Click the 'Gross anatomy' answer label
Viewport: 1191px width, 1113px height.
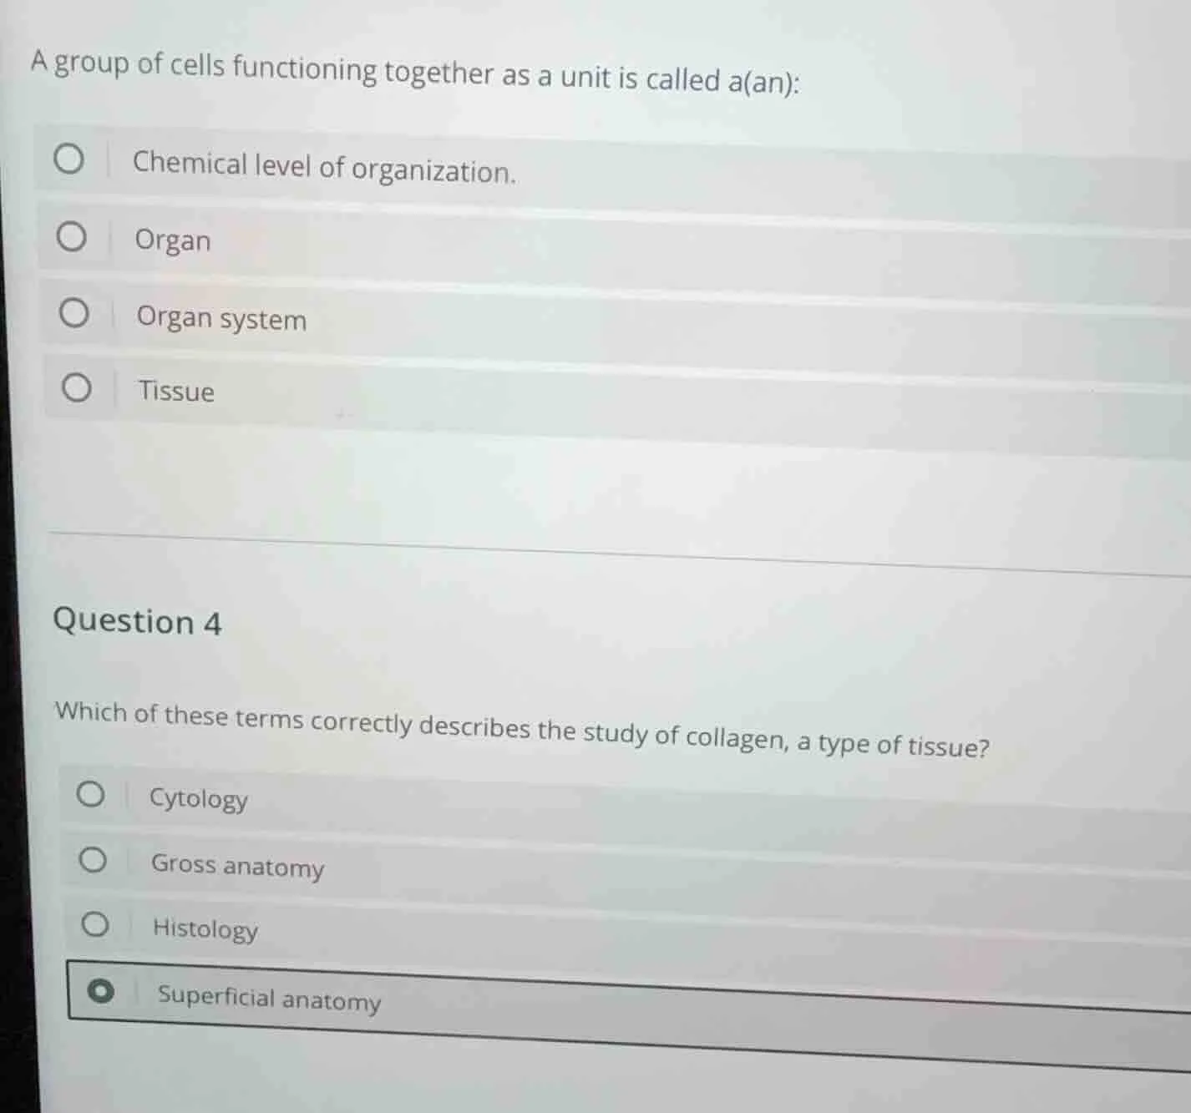point(237,866)
